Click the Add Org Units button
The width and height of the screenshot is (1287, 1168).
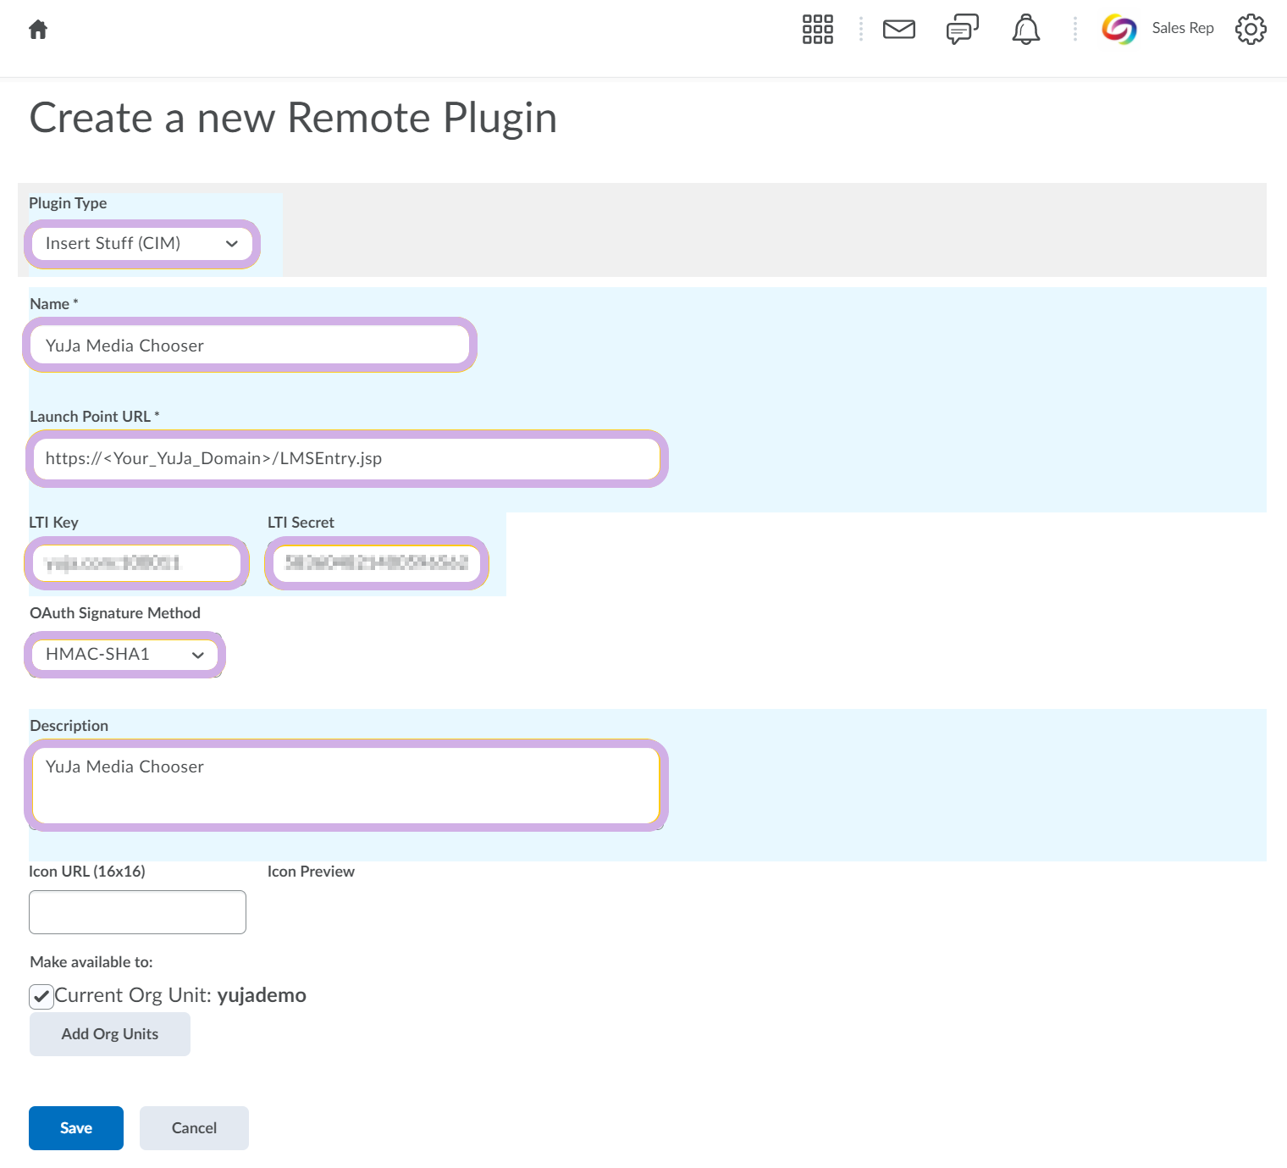tap(110, 1034)
